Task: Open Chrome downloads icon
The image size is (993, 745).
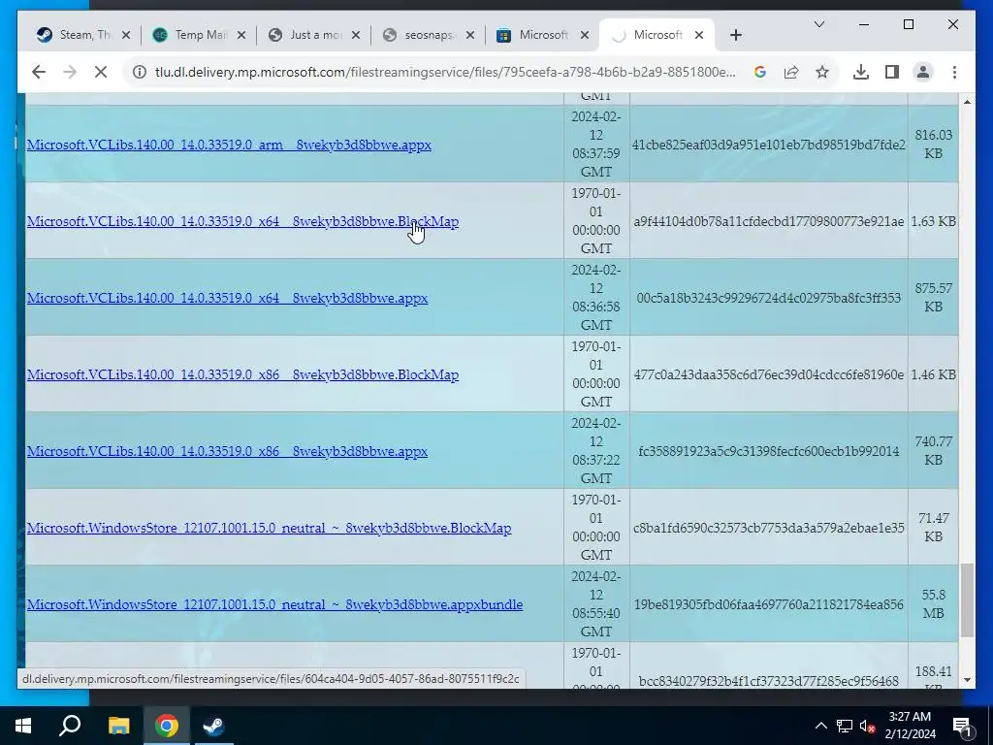Action: [x=861, y=72]
